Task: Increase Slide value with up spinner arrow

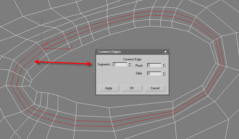Action: click(164, 73)
